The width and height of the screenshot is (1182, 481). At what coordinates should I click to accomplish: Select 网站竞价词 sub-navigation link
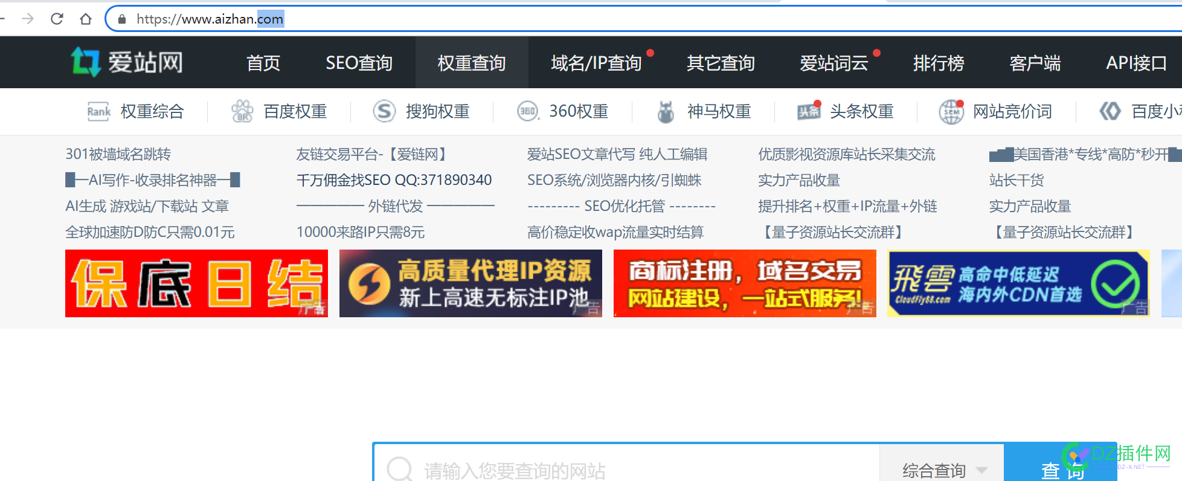click(x=1013, y=111)
